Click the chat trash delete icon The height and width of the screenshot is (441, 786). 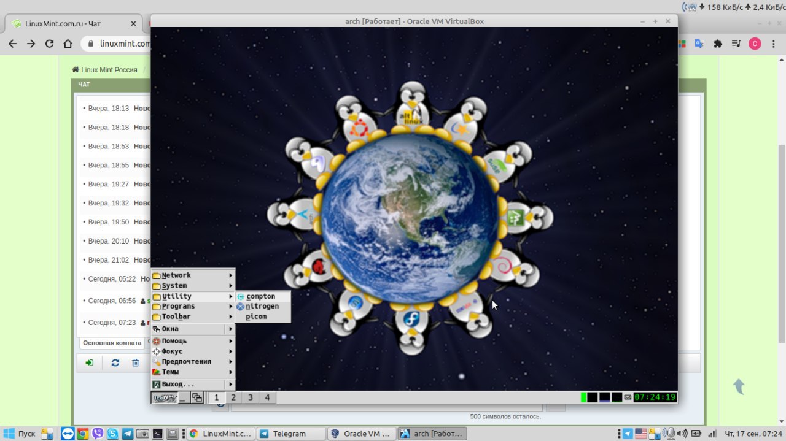click(135, 362)
